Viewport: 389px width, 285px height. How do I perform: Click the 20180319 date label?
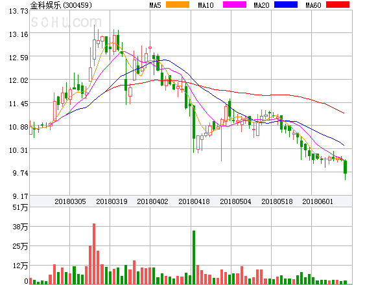coord(112,201)
